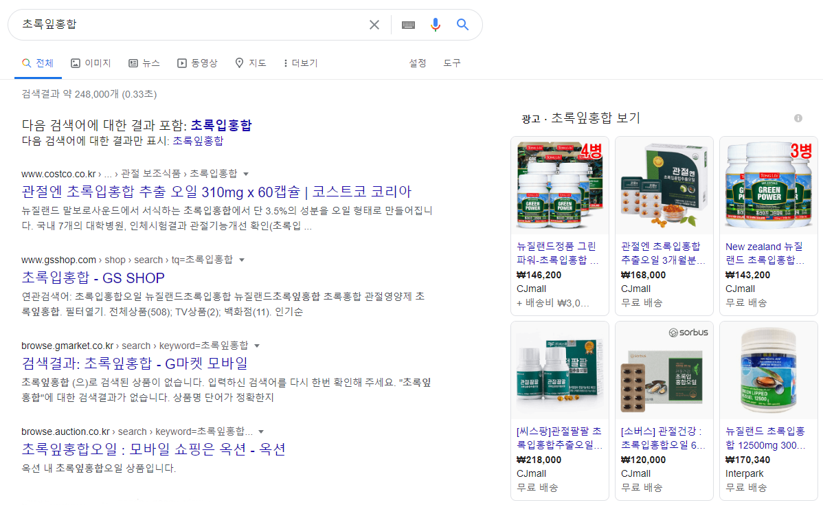Click the ad info icon beside 광고
The height and width of the screenshot is (505, 823).
point(798,118)
